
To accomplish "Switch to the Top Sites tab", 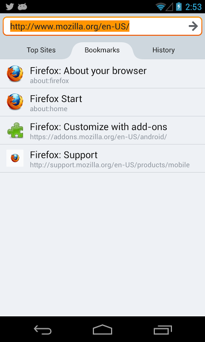I will [41, 50].
